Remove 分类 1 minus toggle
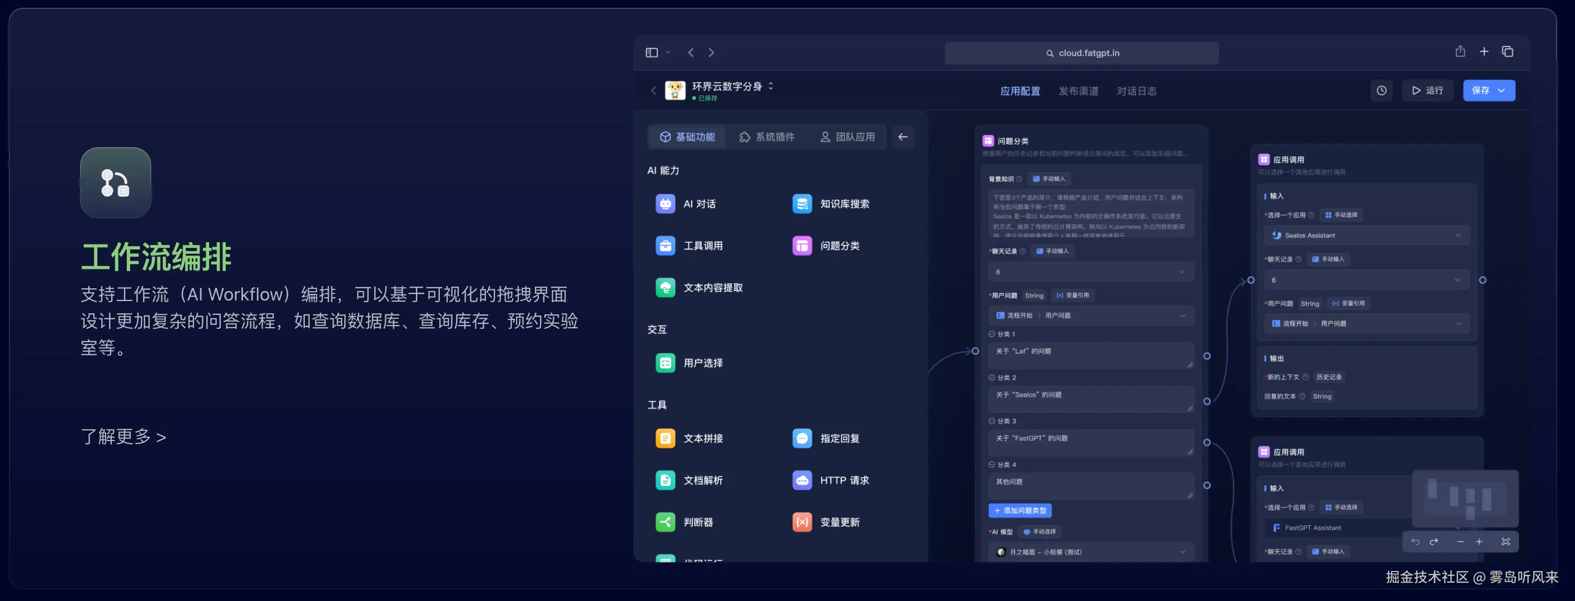Image resolution: width=1575 pixels, height=601 pixels. point(992,334)
